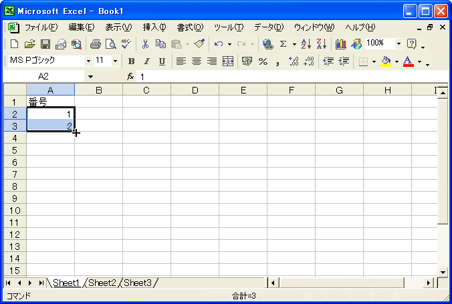The width and height of the screenshot is (452, 304).
Task: Open a file with folder icon
Action: 29,44
